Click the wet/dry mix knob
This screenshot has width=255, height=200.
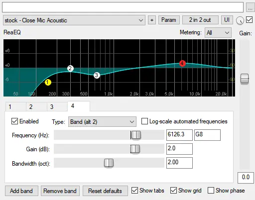240,20
